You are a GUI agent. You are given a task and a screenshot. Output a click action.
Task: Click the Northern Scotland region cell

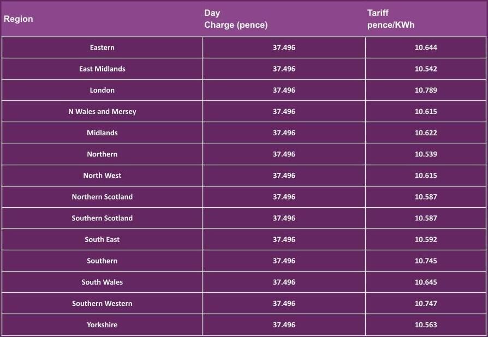[102, 196]
